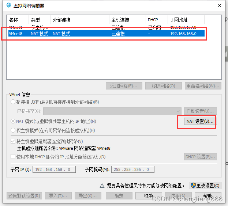Click 已连接 cell in VMnet8 row
This screenshot has height=206, width=228.
pos(118,34)
